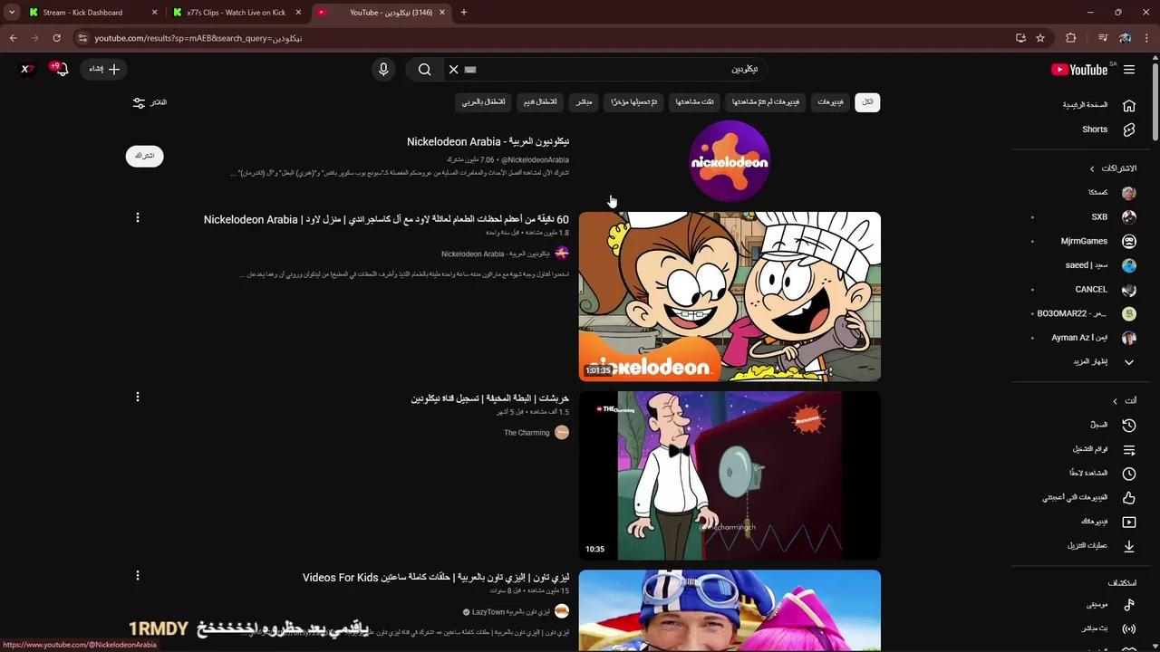
Task: Open Playlists icon in sidebar
Action: point(1129,449)
